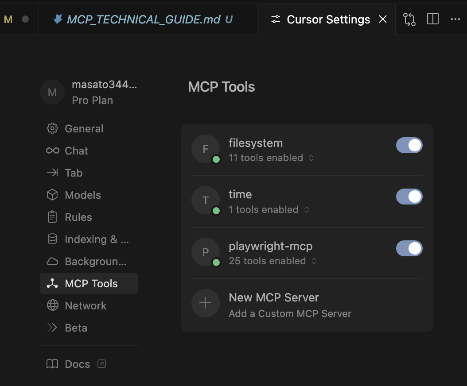Viewport: 467px width, 386px height.
Task: Open the Models settings section
Action: 52,195
